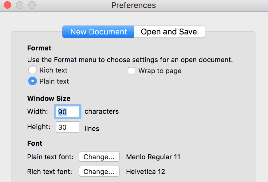Screen dimensions: 268x182
Task: Click the Font section heading
Action: pos(35,143)
